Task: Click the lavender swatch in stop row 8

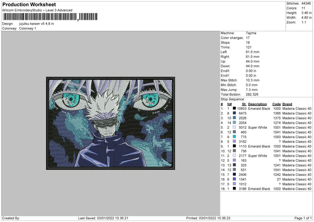Action: [x=234, y=141]
